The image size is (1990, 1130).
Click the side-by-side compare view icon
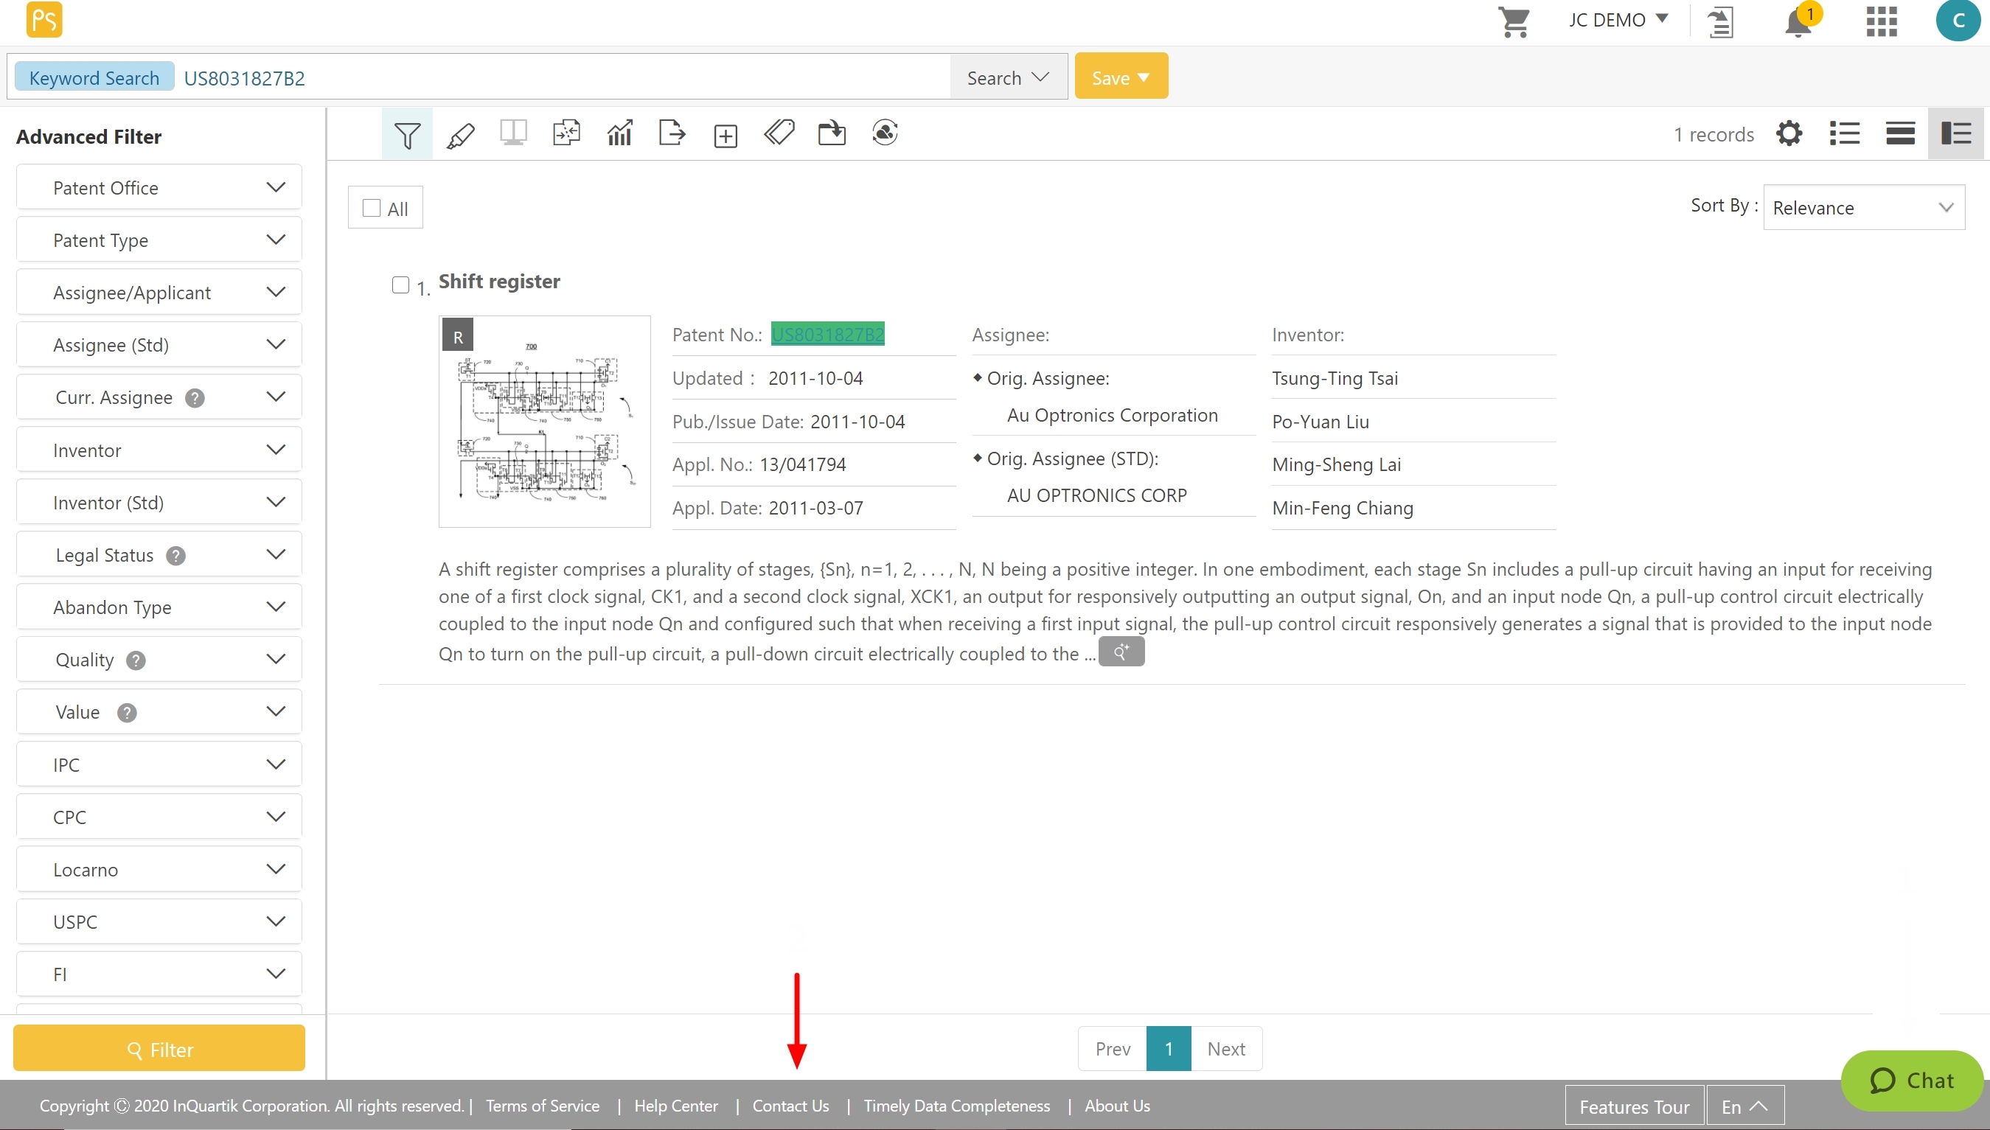coord(513,133)
